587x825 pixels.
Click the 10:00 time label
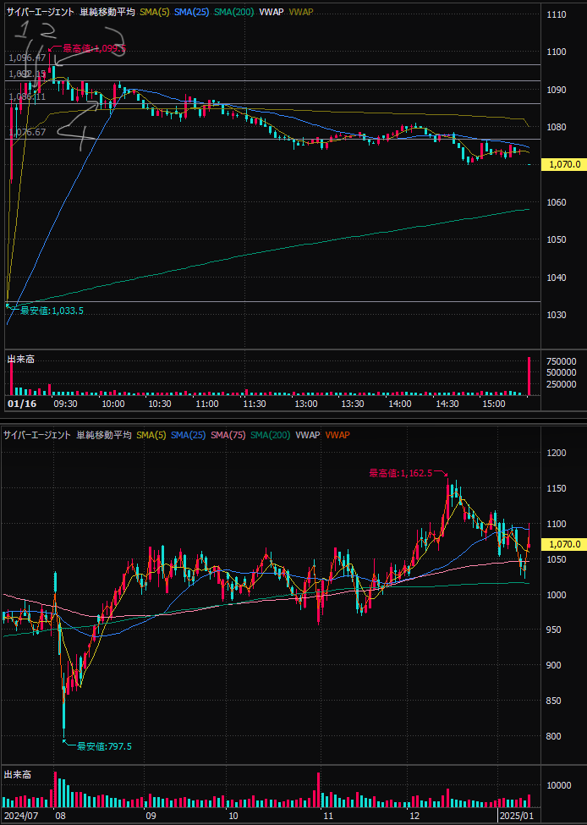pos(113,404)
